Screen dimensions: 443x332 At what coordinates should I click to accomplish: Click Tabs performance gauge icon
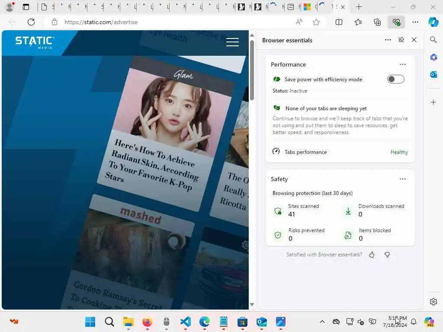(x=276, y=151)
